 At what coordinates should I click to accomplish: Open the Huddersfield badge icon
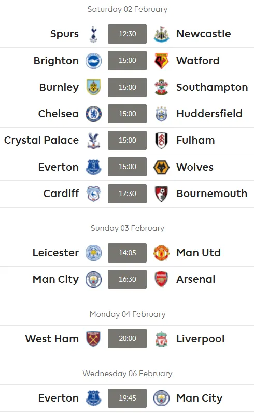coord(161,114)
